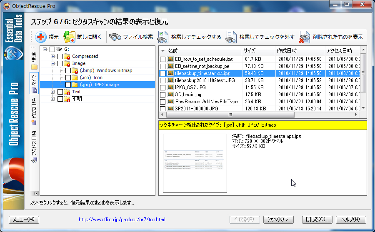
Task: Check the G: drive checkbox
Action: [52, 49]
